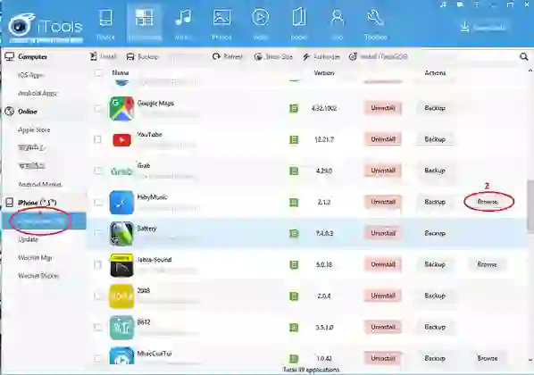Toggle the select-all checkbox beside Name
Screen dimensions: 534x375
click(x=98, y=72)
